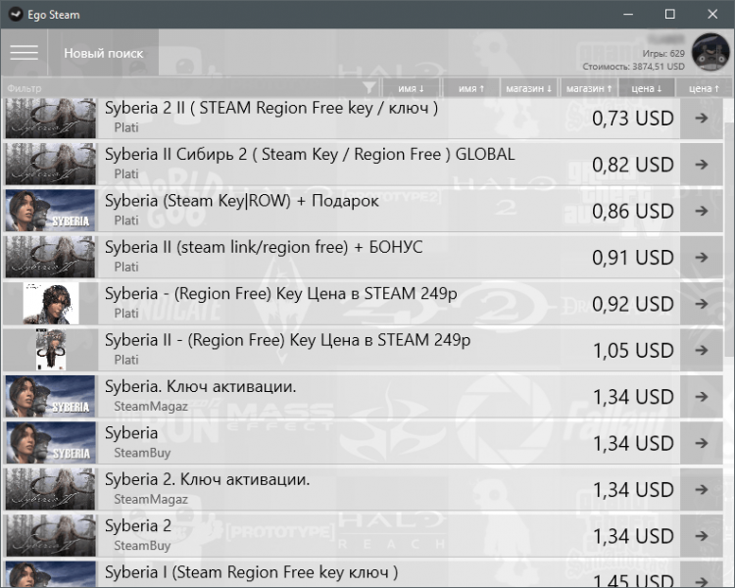Click thumbnail of Syberia II Сибирь 2
Image resolution: width=735 pixels, height=588 pixels.
click(x=51, y=164)
